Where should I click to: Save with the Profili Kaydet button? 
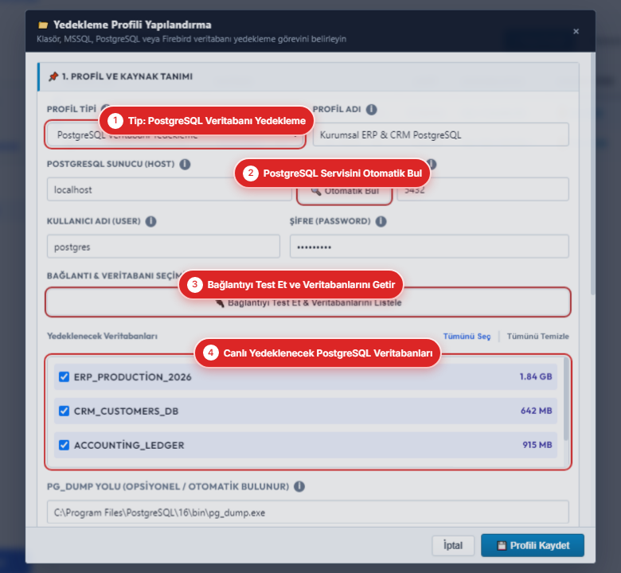pos(533,546)
